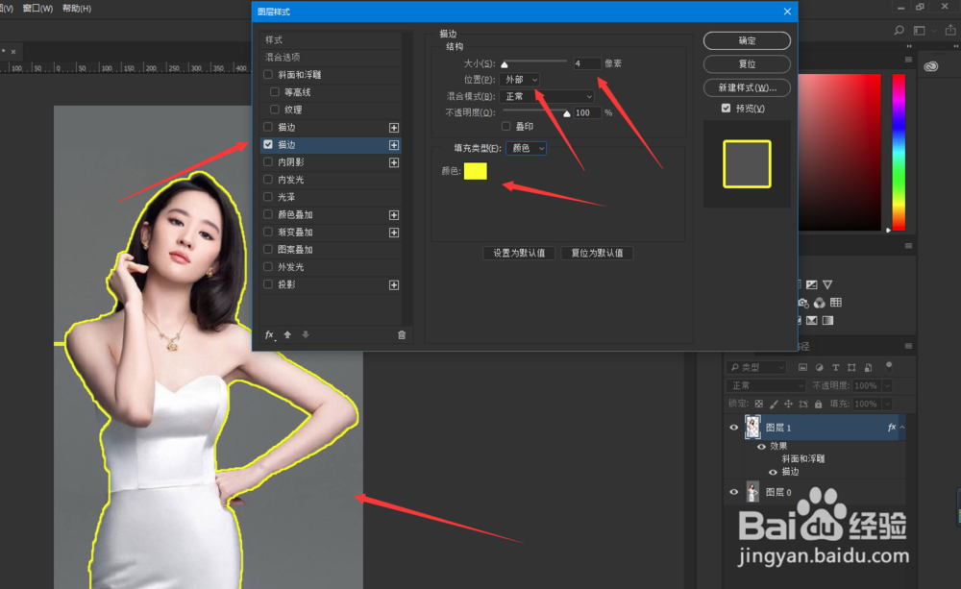Click the share icon in the top bar
The image size is (961, 589).
950,30
